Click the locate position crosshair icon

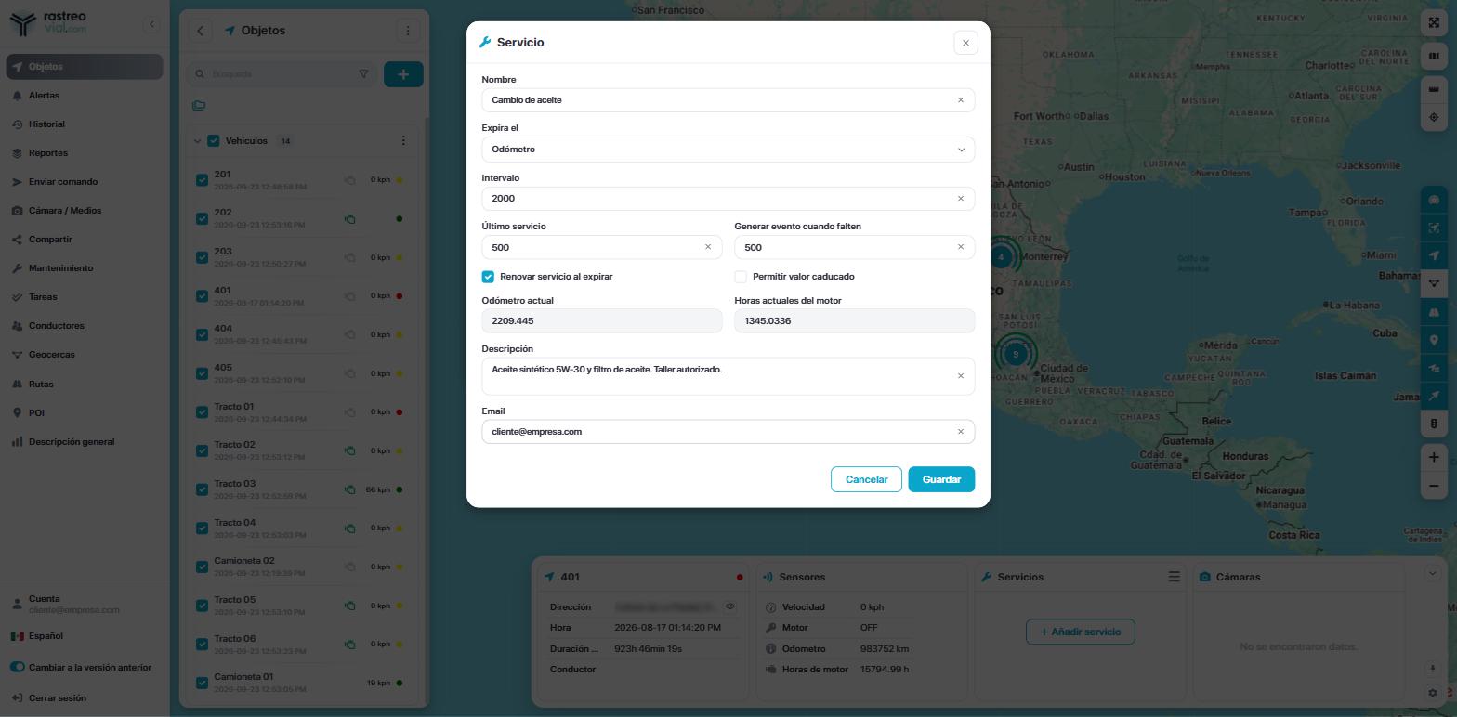[x=1434, y=118]
